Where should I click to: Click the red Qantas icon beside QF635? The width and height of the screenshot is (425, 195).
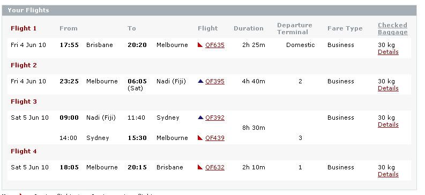[x=200, y=45]
